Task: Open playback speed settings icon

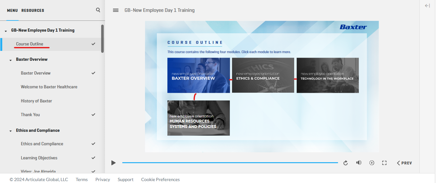Action: tap(372, 163)
